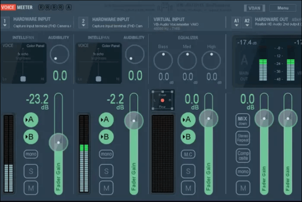Image resolution: width=302 pixels, height=202 pixels.
Task: Open A2 hardware out device dropdown
Action: (x=247, y=23)
